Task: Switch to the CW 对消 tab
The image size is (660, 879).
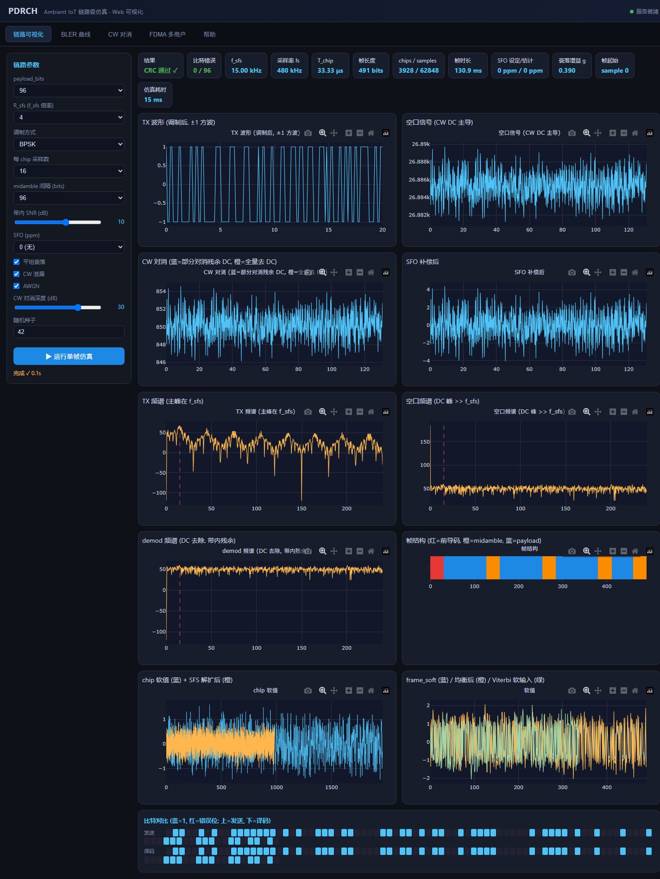Action: coord(120,34)
